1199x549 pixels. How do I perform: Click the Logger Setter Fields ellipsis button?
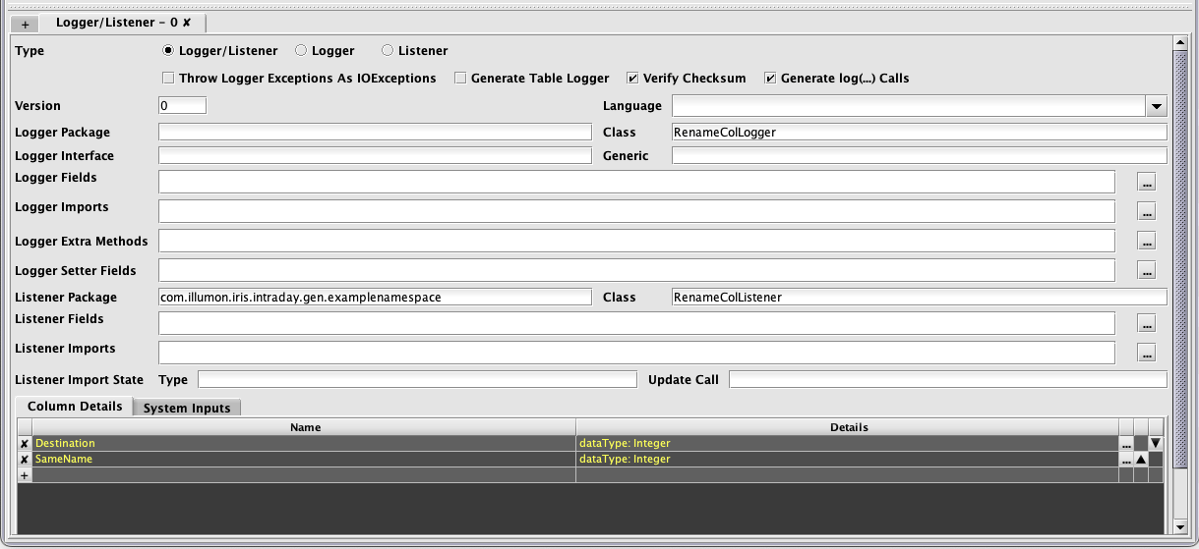click(x=1146, y=270)
